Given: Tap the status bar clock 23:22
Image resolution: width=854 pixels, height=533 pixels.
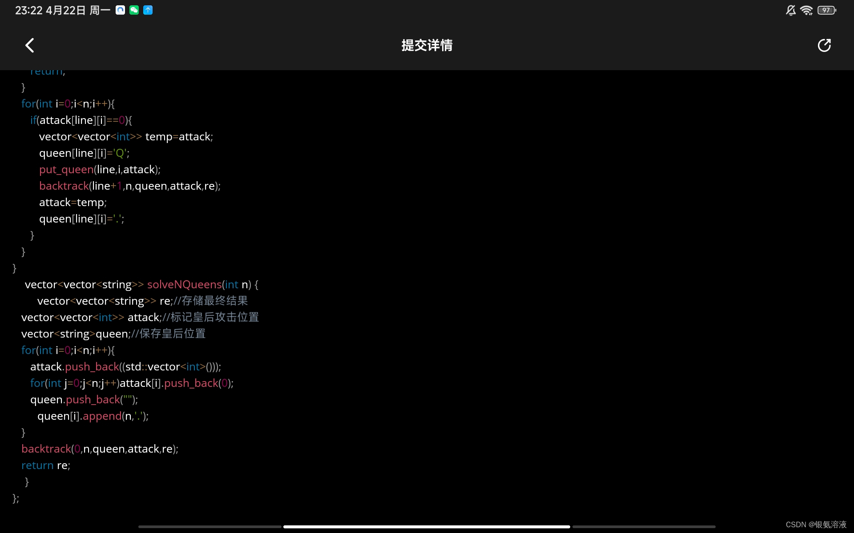Looking at the screenshot, I should click(29, 10).
